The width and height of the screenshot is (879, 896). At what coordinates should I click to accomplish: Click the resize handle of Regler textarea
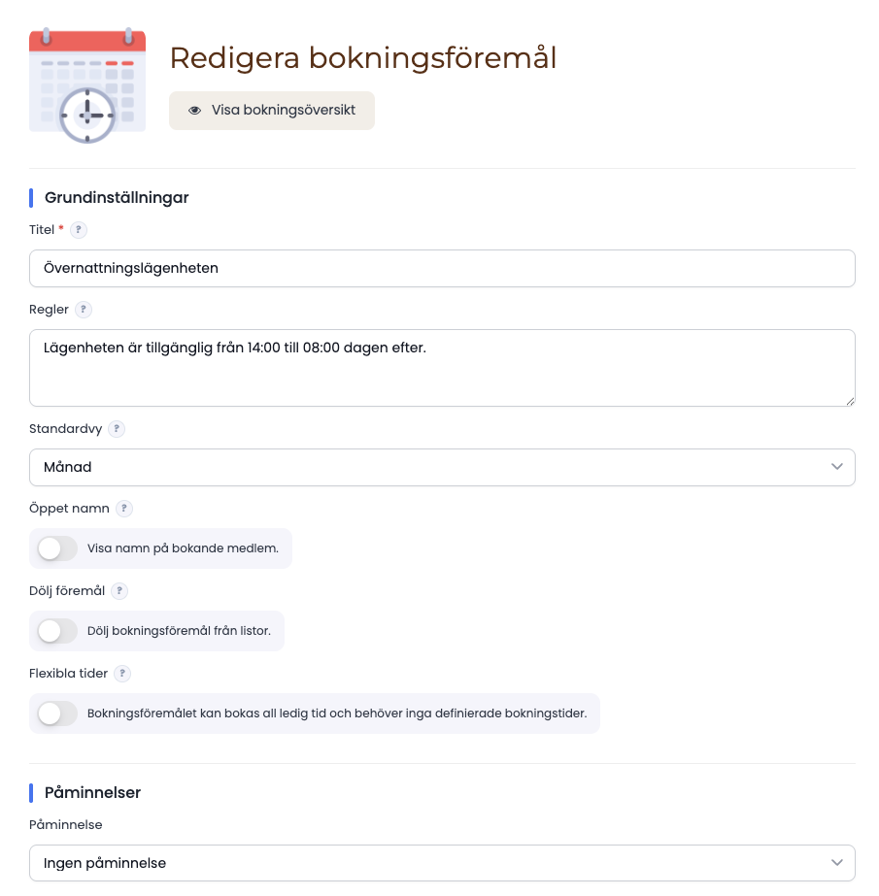tap(850, 401)
